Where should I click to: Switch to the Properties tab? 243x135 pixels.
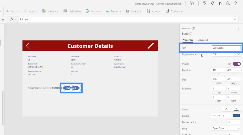(x=188, y=40)
